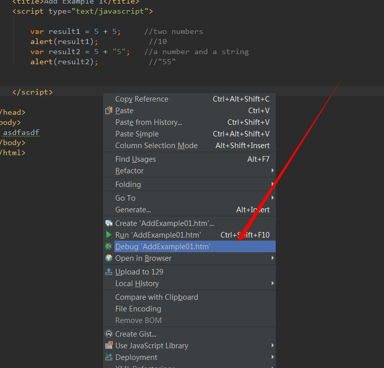Select Create 'AddExample01.htm'... entry

point(190,223)
